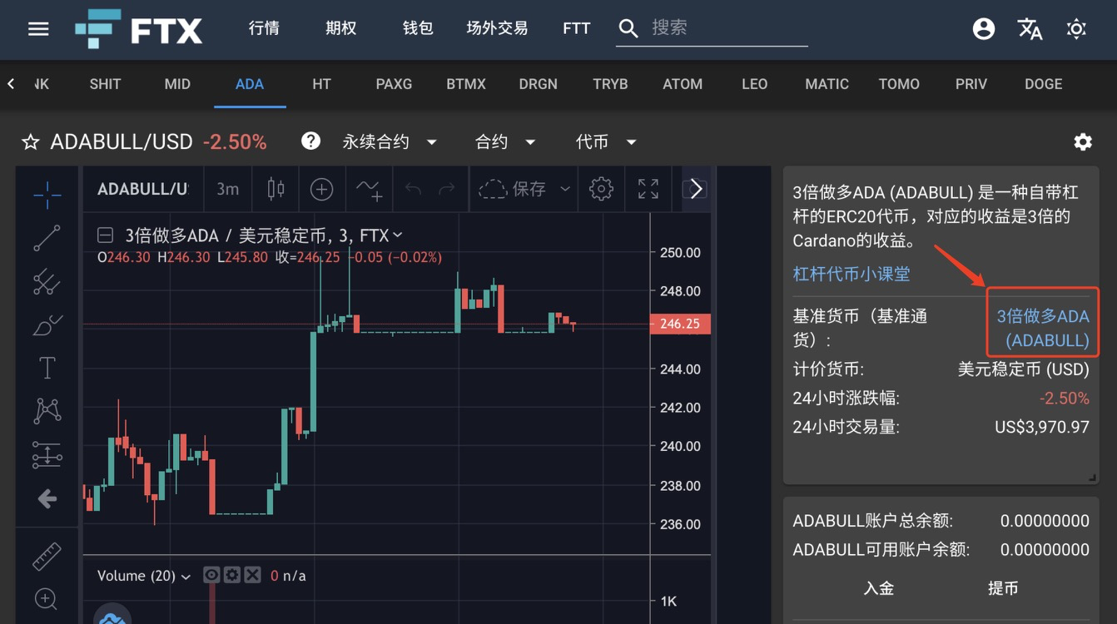1117x624 pixels.
Task: Open the 杠杆代币小课堂 link
Action: [x=851, y=274]
